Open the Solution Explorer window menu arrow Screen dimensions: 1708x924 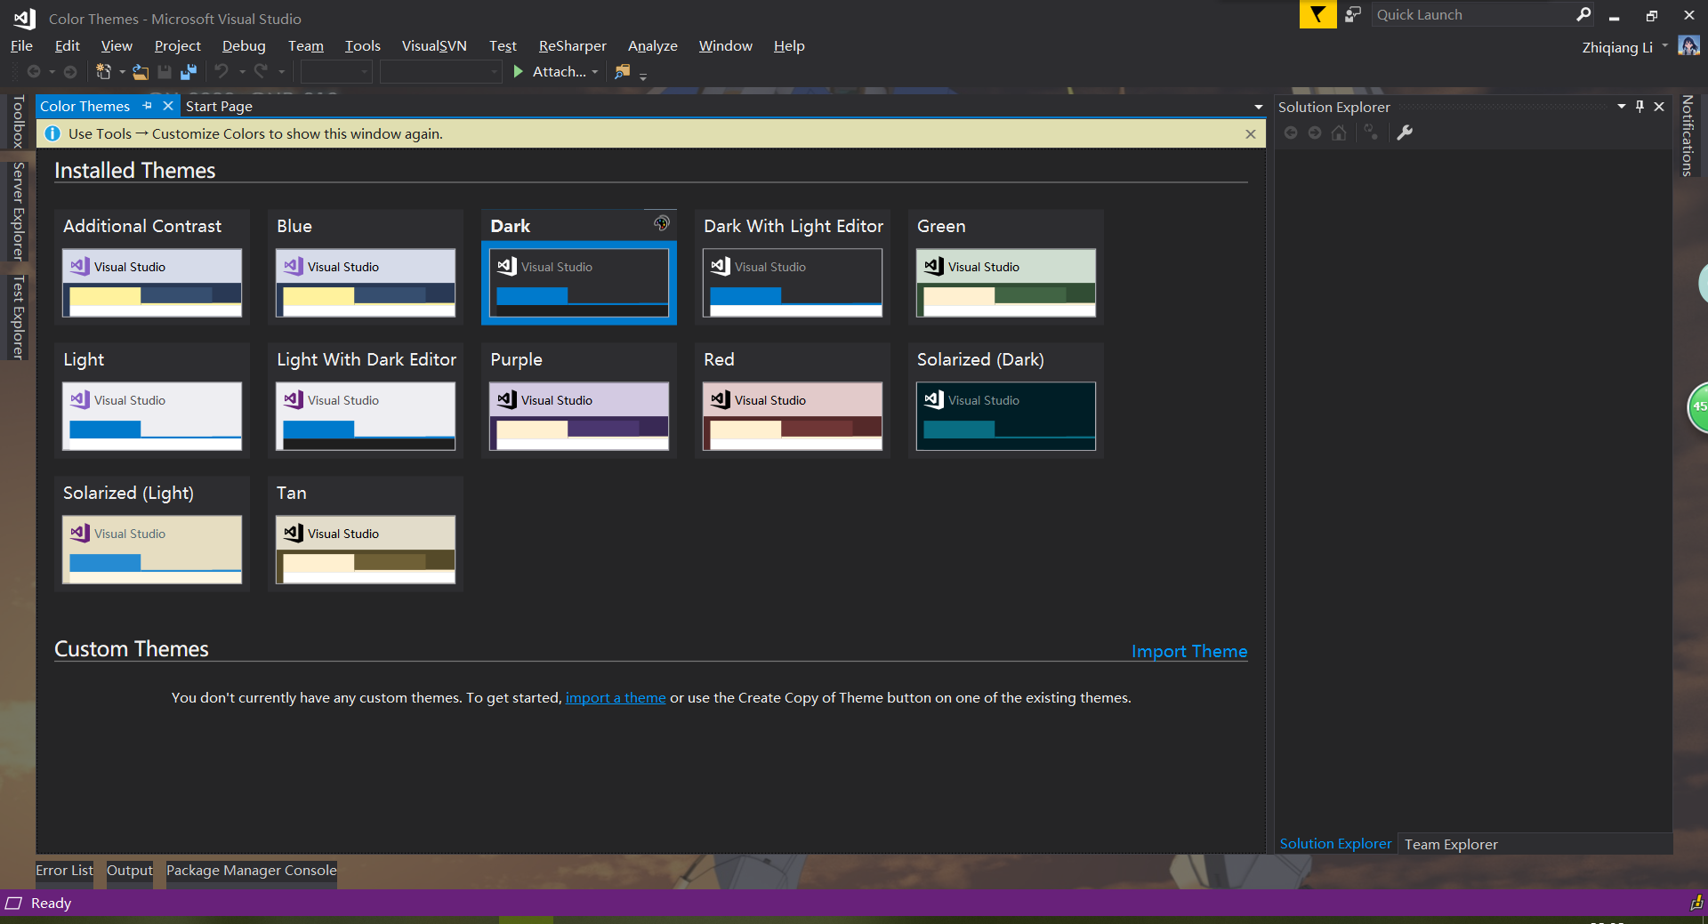[1621, 107]
